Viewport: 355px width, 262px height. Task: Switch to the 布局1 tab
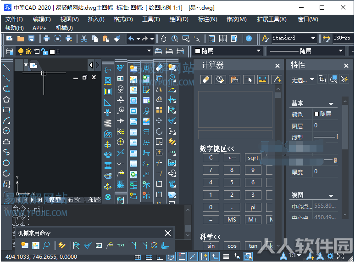pos(74,199)
